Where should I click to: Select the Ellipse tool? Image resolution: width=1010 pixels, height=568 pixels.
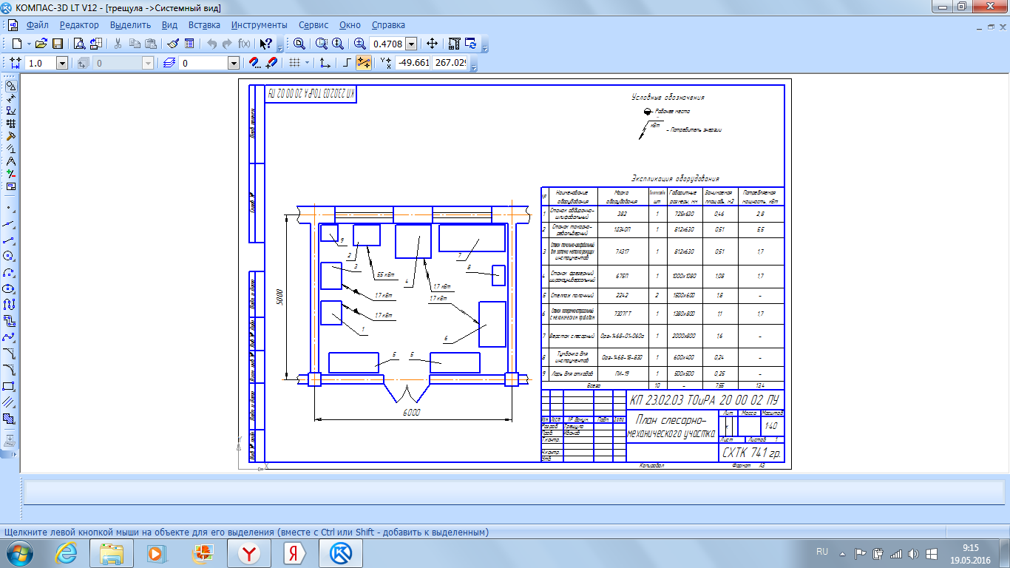pyautogui.click(x=9, y=289)
